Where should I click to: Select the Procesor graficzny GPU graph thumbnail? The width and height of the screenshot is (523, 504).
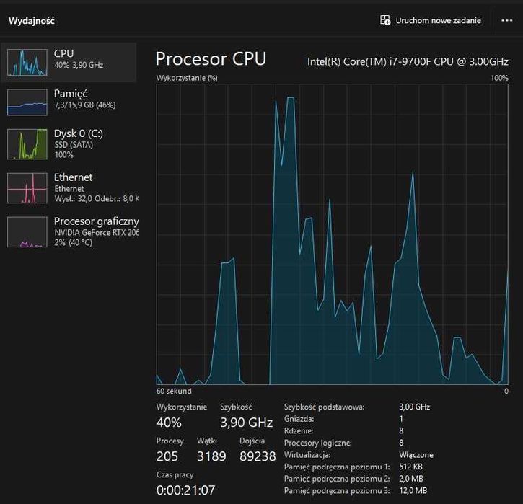click(27, 232)
